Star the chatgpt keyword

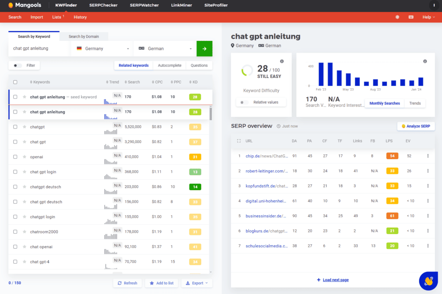point(25,127)
